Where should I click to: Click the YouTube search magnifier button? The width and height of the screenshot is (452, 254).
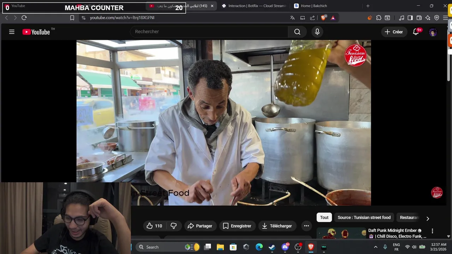coord(297,32)
